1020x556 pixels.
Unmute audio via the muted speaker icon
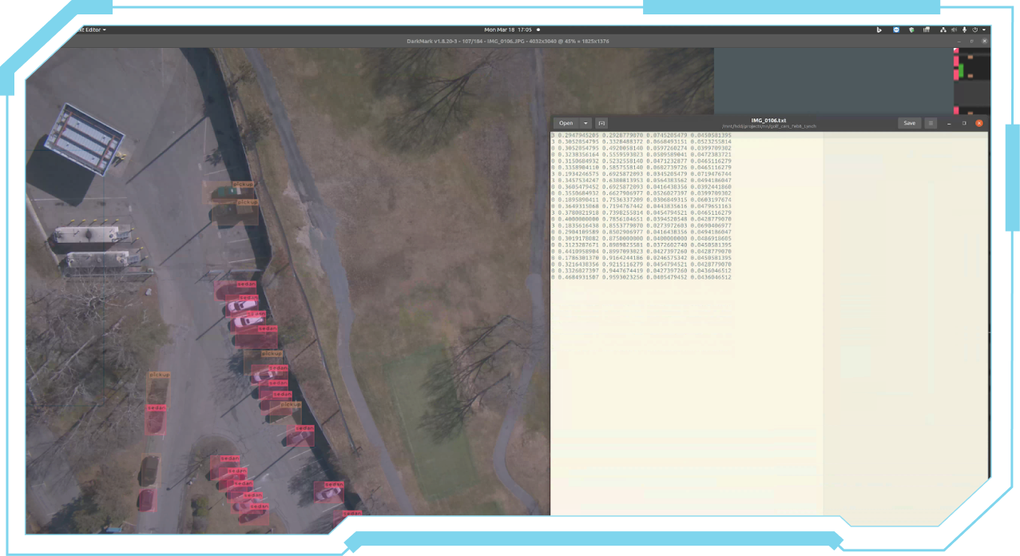click(x=955, y=29)
